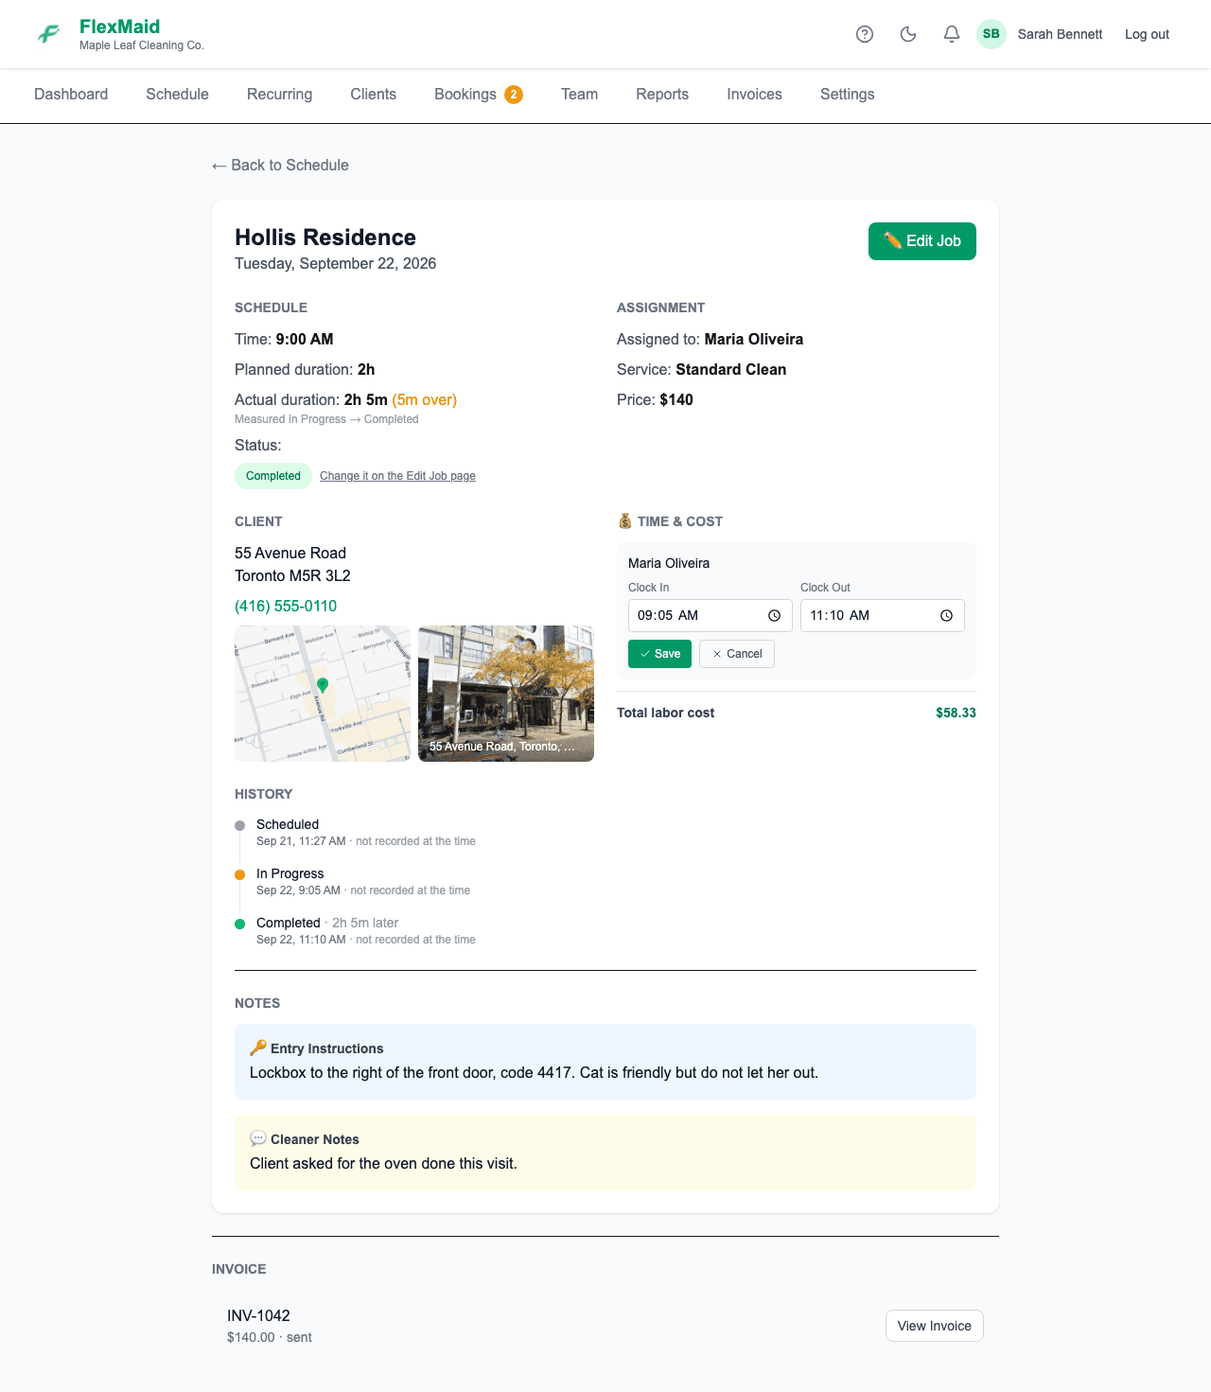Open the Clients tab
The width and height of the screenshot is (1211, 1392).
(x=373, y=95)
